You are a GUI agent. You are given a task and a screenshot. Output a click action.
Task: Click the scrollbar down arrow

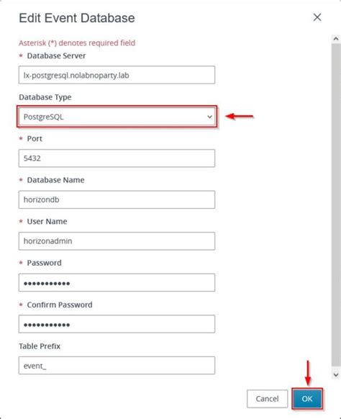[x=336, y=374]
